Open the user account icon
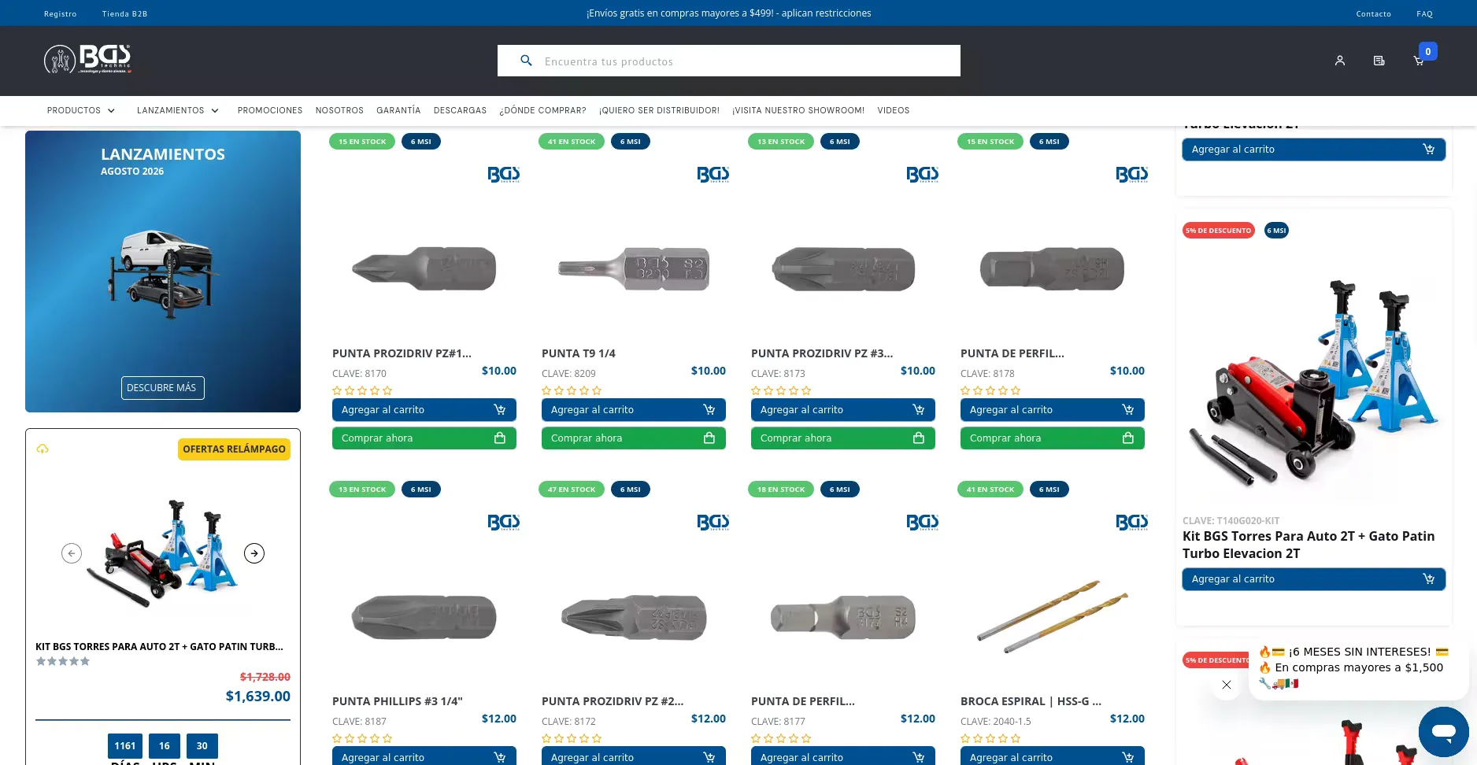 [1340, 61]
